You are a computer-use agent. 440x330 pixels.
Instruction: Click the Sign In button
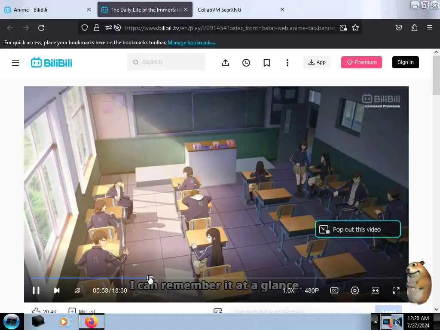pos(406,62)
